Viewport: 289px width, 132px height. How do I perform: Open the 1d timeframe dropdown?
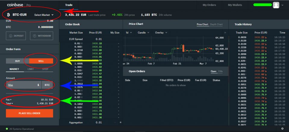click(x=129, y=33)
